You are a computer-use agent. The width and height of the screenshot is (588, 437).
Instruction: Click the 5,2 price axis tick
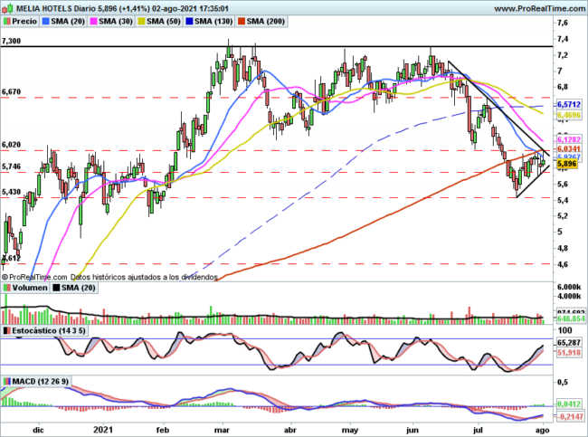(x=563, y=216)
